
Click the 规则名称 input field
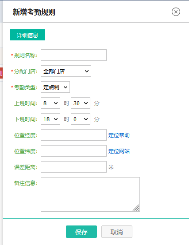pos(74,55)
